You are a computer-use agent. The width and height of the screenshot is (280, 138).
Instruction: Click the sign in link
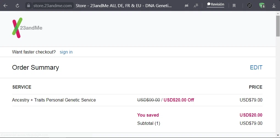pos(66,52)
